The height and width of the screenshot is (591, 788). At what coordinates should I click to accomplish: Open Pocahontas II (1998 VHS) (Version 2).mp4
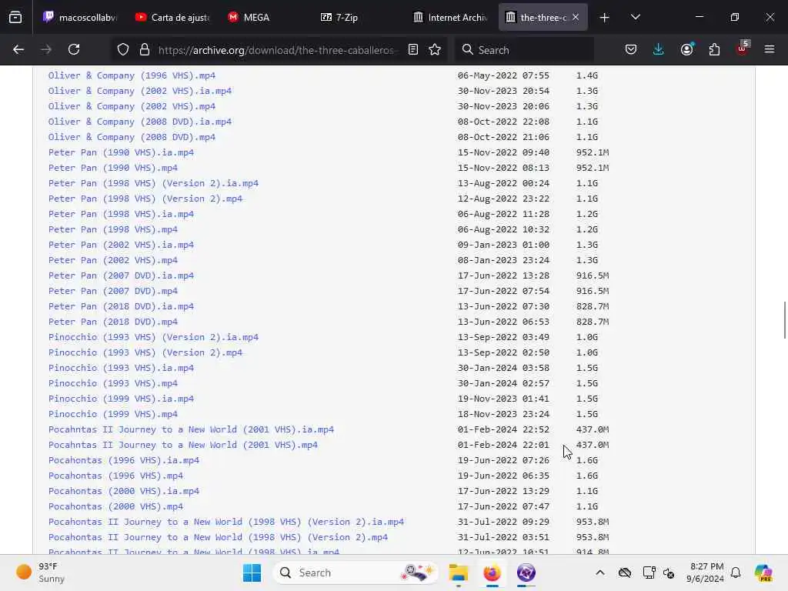point(218,537)
